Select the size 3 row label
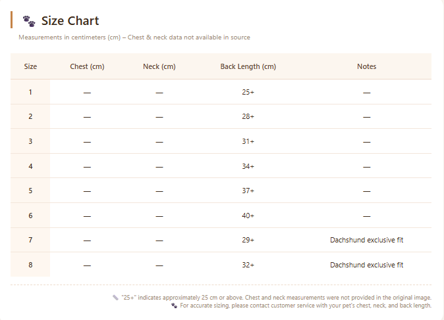Viewport: 444px width, 320px height. pos(30,141)
